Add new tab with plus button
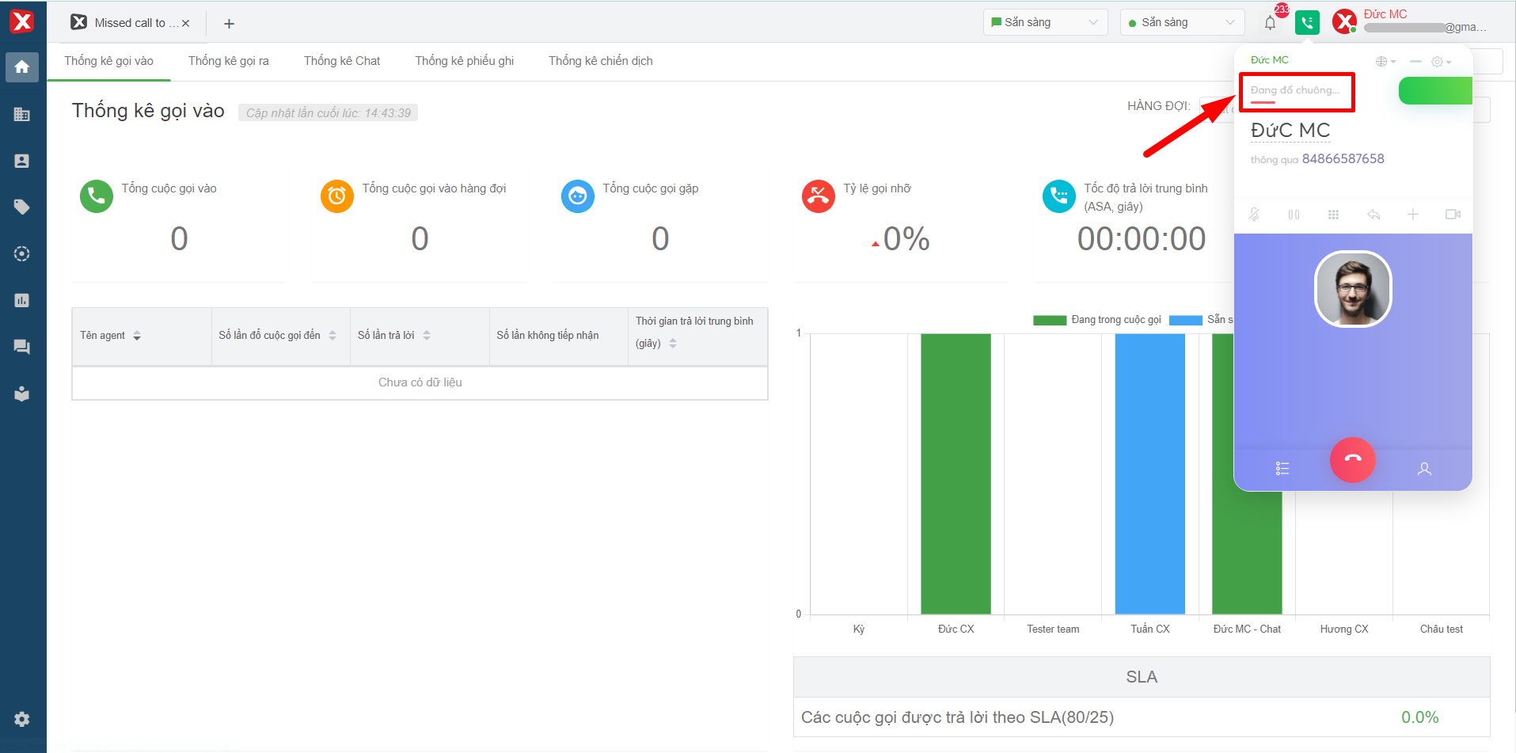Image resolution: width=1516 pixels, height=753 pixels. tap(229, 24)
